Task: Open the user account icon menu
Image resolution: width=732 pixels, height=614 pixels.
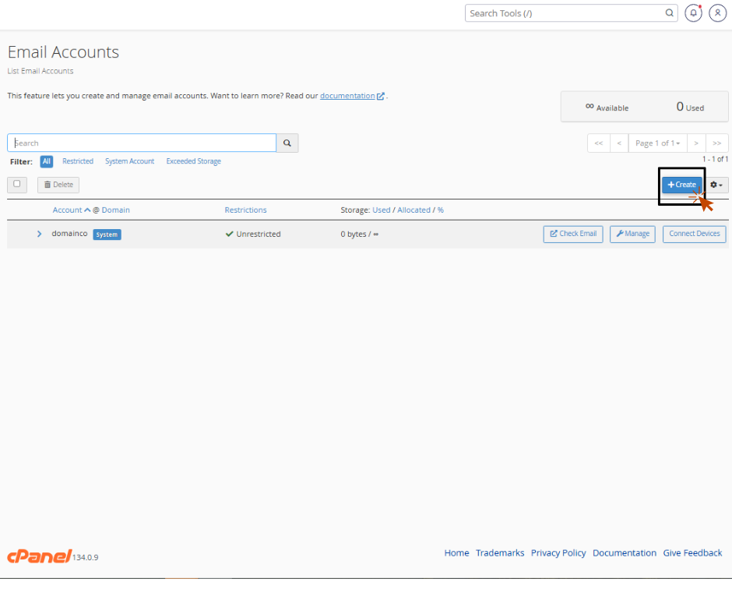Action: (717, 13)
